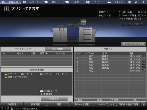Click the FSメイントレイ交換 button
The width and height of the screenshot is (147, 110).
tap(133, 44)
